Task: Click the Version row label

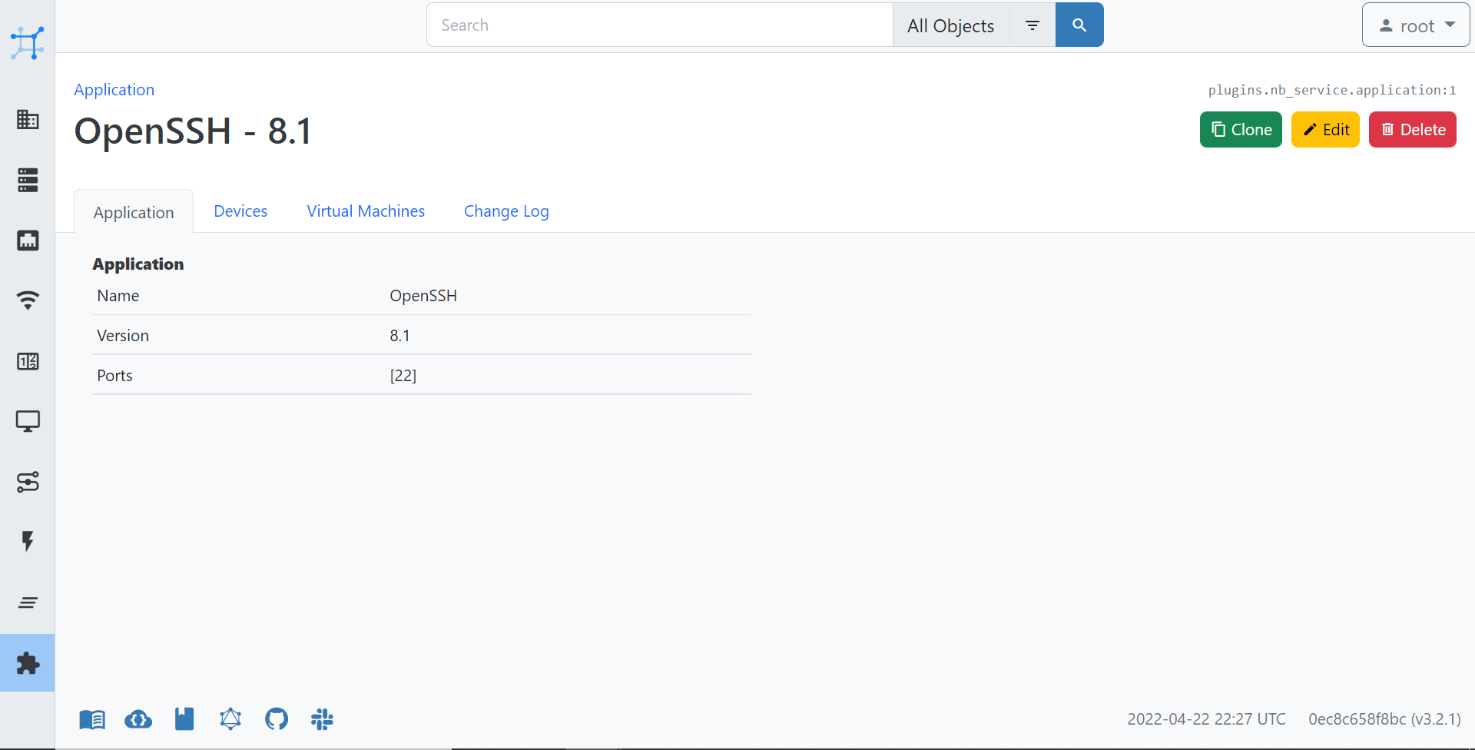Action: coord(123,336)
